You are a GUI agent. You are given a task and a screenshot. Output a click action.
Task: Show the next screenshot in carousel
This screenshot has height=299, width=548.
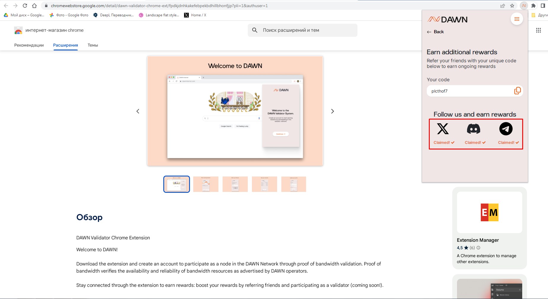click(333, 111)
